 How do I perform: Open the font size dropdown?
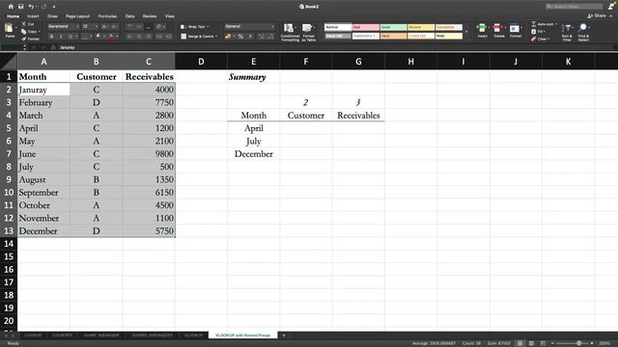point(90,26)
